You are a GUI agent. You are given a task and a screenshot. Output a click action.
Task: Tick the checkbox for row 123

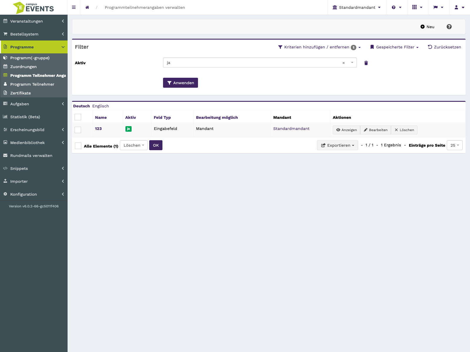point(78,130)
